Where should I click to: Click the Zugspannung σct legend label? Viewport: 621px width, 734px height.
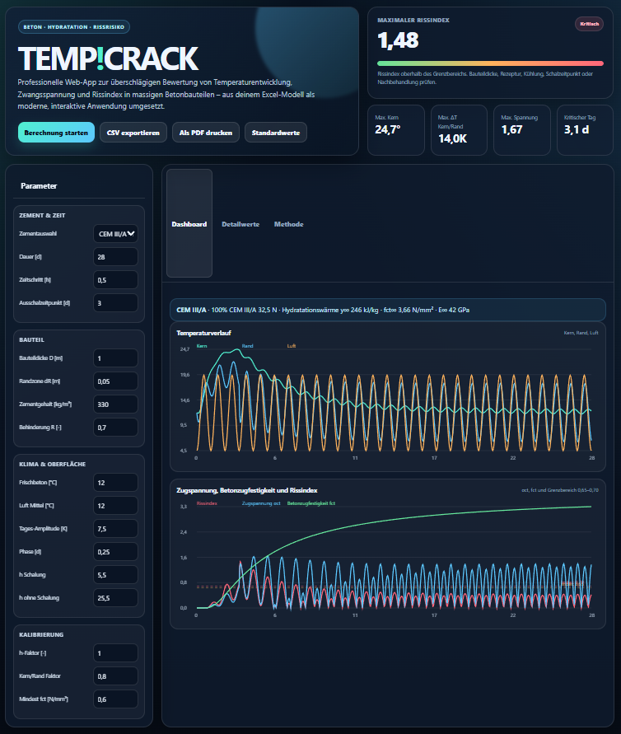click(261, 503)
